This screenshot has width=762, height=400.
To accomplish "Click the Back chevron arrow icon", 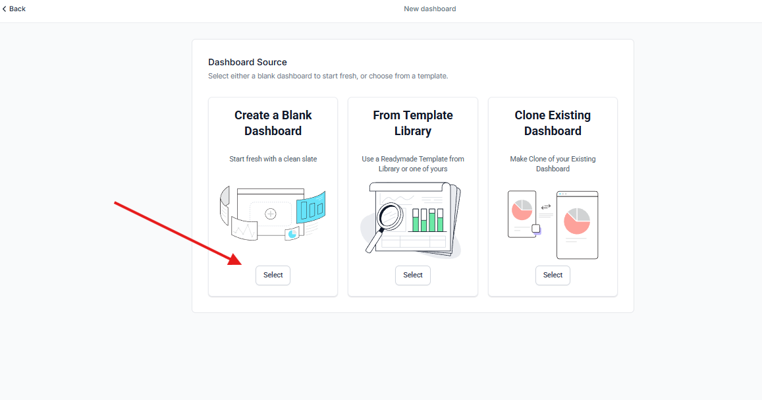I will coord(5,9).
